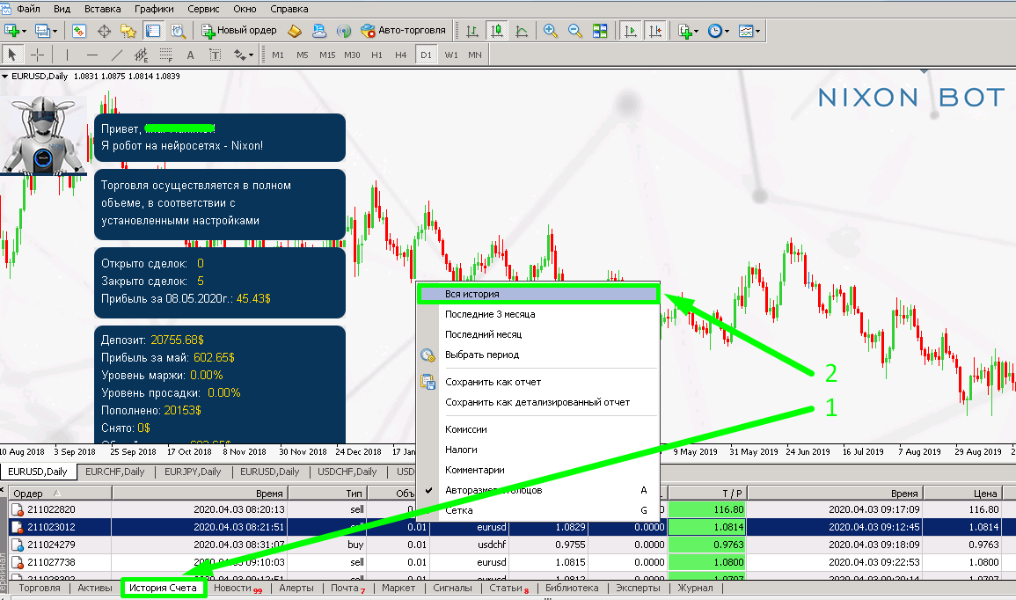Screen dimensions: 1016x600
Task: Switch to История Счета tab
Action: (x=163, y=588)
